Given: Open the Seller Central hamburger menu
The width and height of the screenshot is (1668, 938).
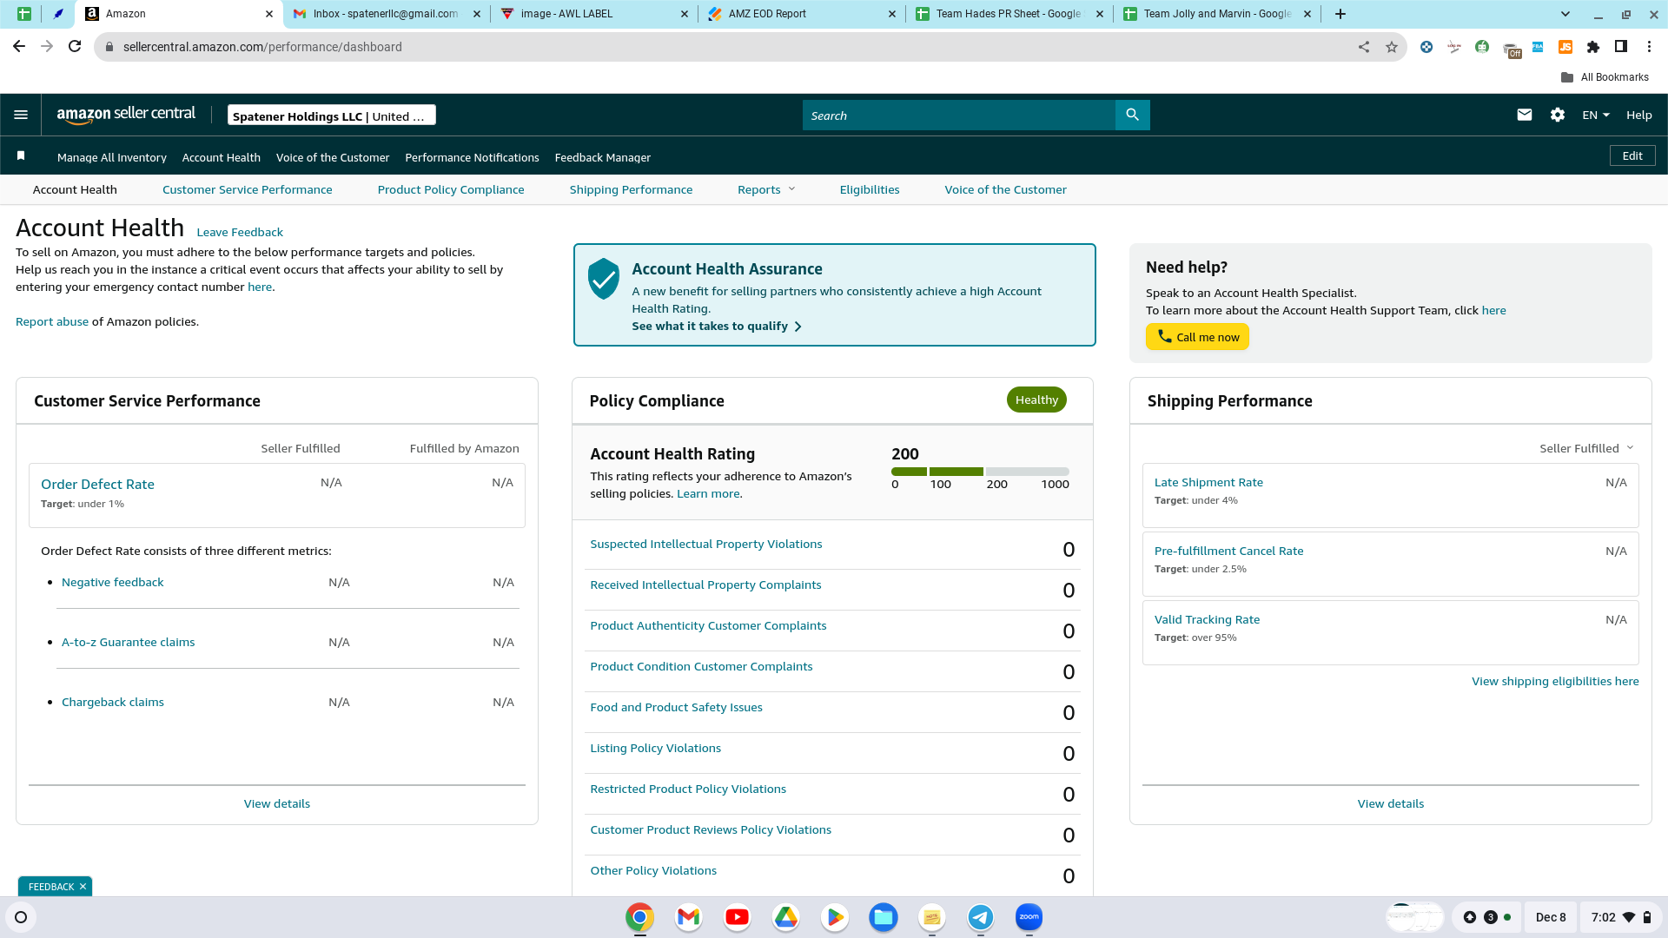Looking at the screenshot, I should coord(21,115).
